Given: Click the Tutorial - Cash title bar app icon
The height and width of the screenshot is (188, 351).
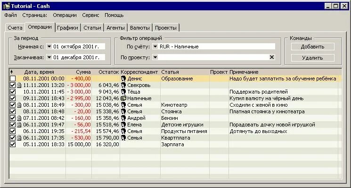Looking at the screenshot, I should point(7,6).
